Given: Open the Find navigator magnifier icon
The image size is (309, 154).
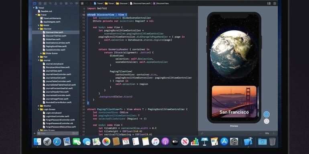Looking at the screenshot, I should click(x=51, y=3).
